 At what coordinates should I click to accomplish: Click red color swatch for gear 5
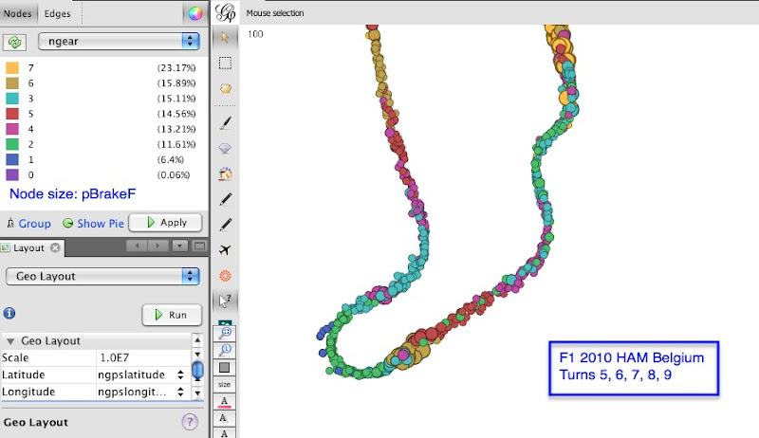tap(12, 114)
